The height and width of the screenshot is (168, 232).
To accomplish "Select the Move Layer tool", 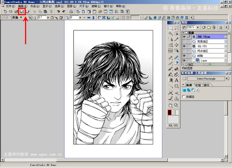I will (176, 45).
